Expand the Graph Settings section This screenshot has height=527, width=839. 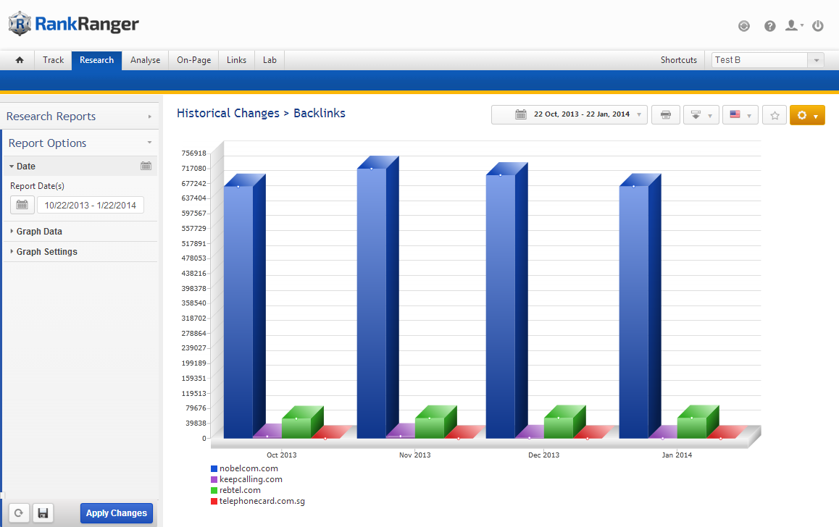(46, 252)
